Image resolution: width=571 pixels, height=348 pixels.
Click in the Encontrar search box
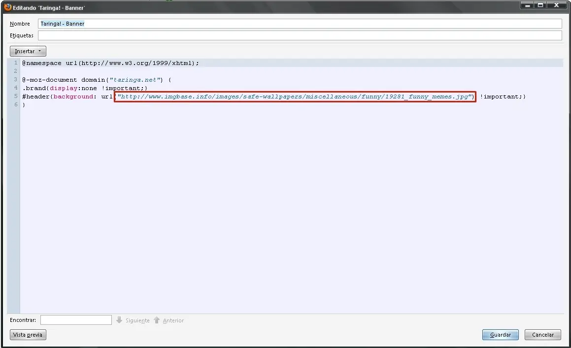[76, 320]
